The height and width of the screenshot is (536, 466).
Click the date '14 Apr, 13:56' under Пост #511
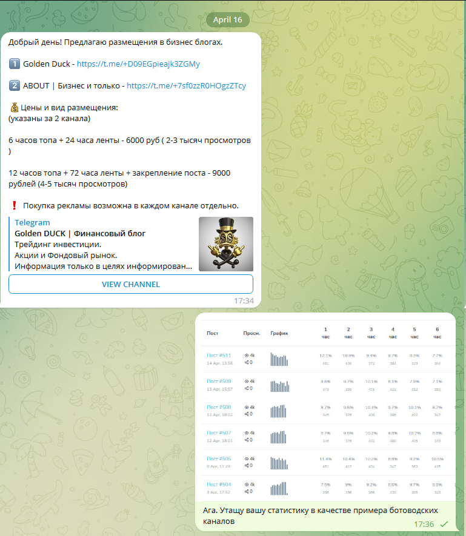click(x=219, y=363)
